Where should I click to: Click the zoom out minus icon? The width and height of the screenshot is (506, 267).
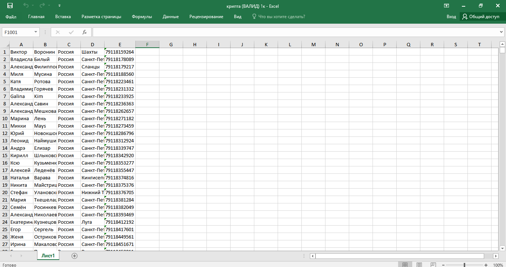(443, 265)
